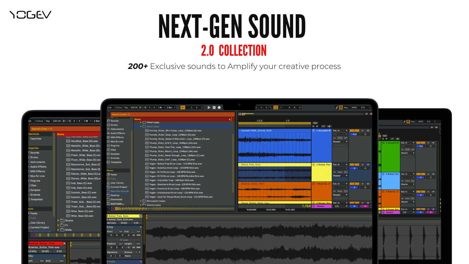The width and height of the screenshot is (469, 264).
Task: Select Thump_Kicks_March_Loop_124Bpm file
Action: [173, 151]
